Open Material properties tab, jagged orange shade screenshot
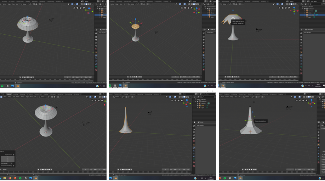 (x=301, y=70)
